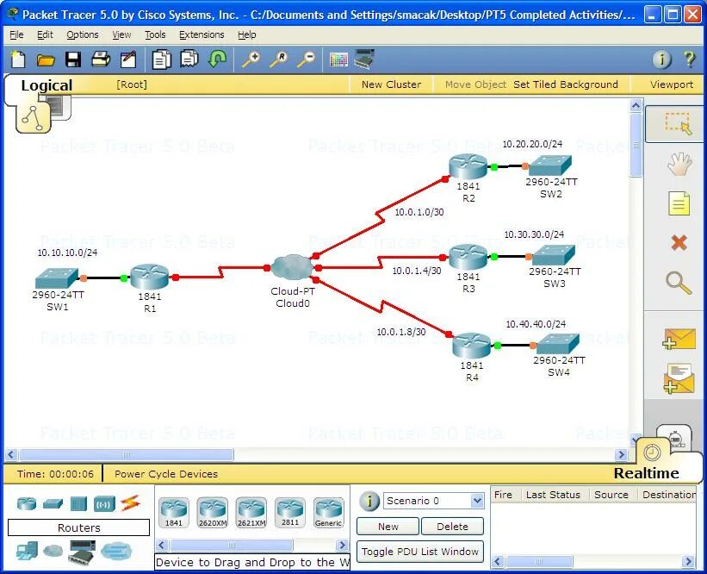Choose the red X Delete tool
The height and width of the screenshot is (574, 707).
679,243
